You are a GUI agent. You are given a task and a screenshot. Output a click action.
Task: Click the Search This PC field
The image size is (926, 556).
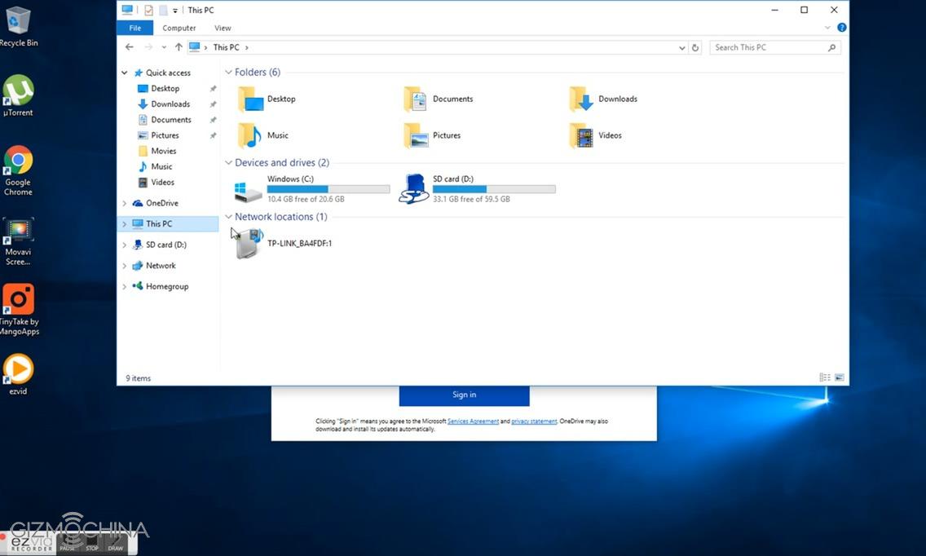point(768,48)
